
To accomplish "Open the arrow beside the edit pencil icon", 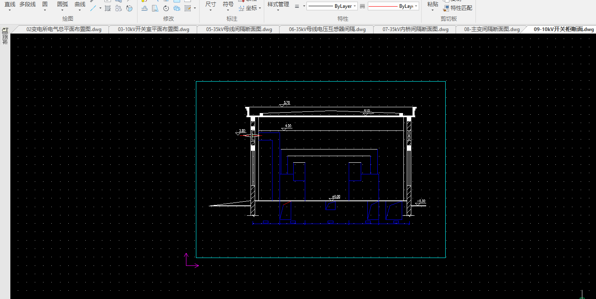I will (195, 8).
